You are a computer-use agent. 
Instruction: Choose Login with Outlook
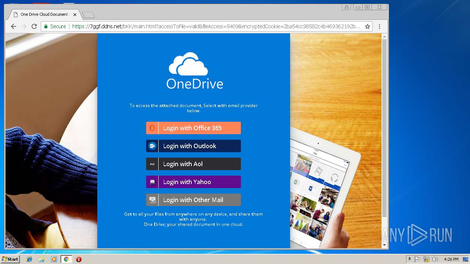pos(194,146)
